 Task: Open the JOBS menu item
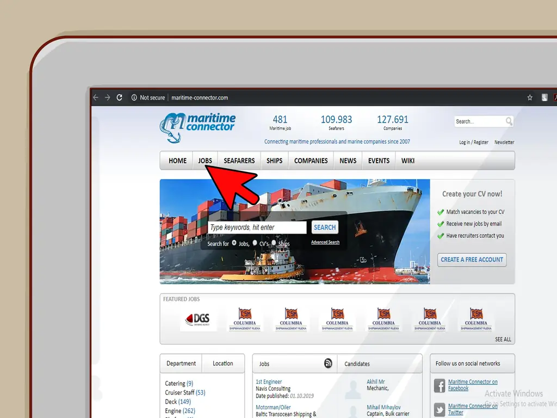(205, 161)
